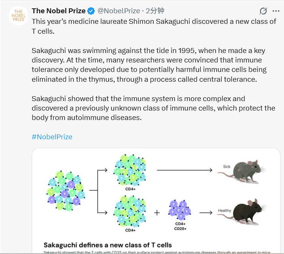Click the "Healthy" label in the diagram

point(224,210)
